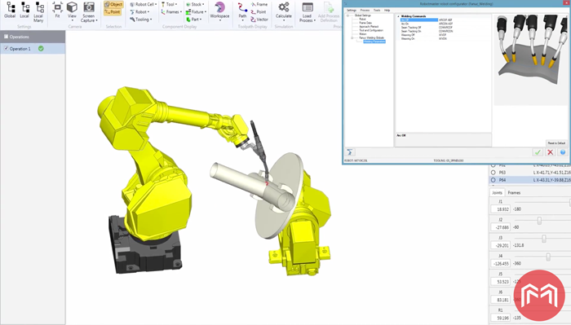This screenshot has width=571, height=325.
Task: Click the robot icon button in configurator footer
Action: (350, 152)
